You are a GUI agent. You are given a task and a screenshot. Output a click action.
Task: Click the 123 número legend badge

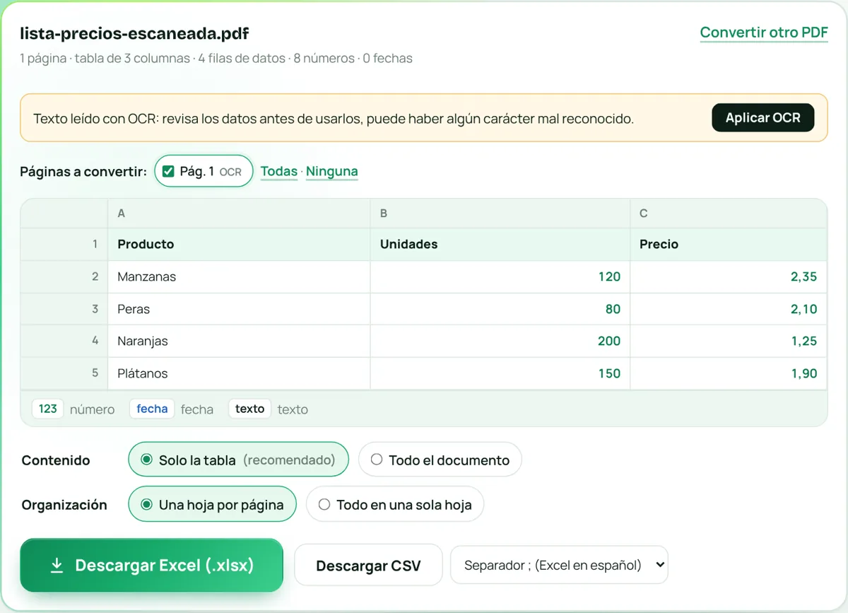48,409
